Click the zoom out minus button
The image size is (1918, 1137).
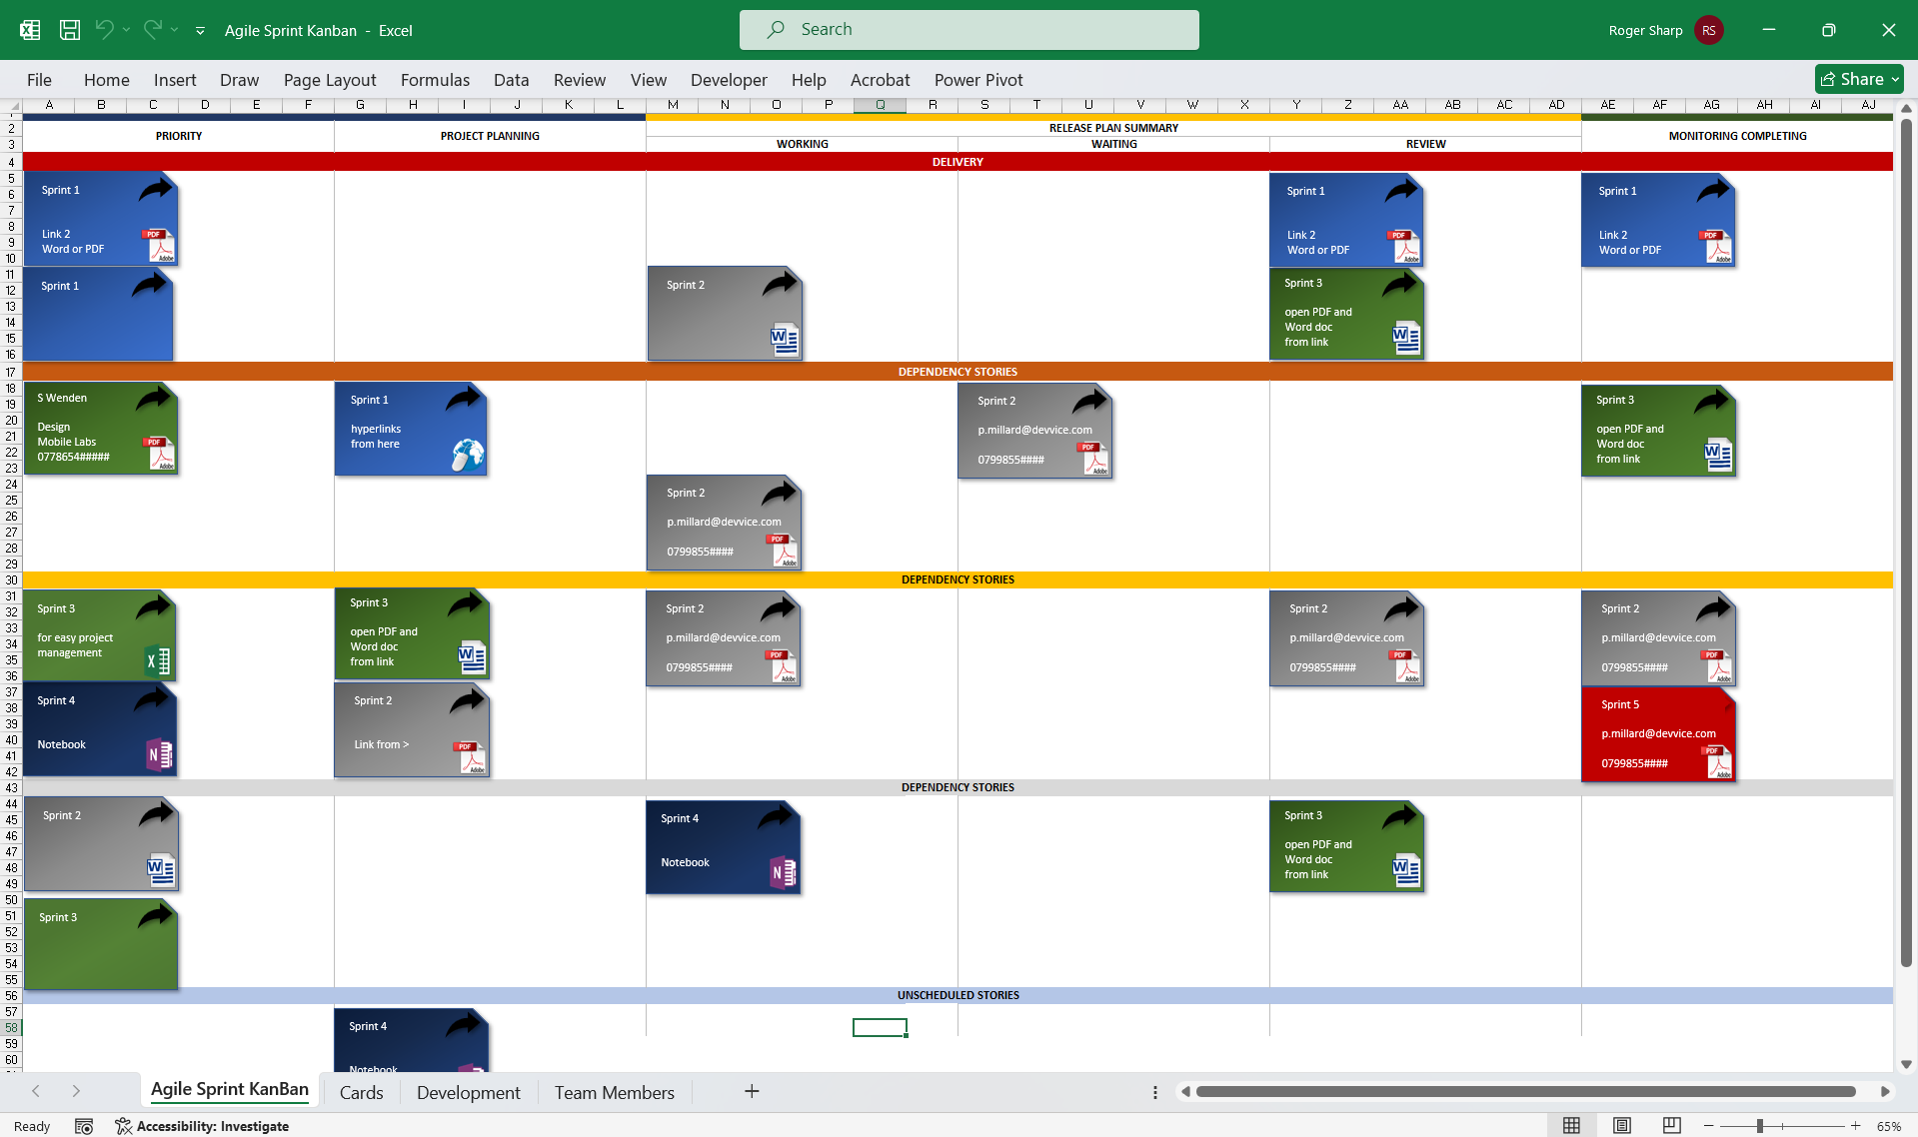click(1708, 1126)
